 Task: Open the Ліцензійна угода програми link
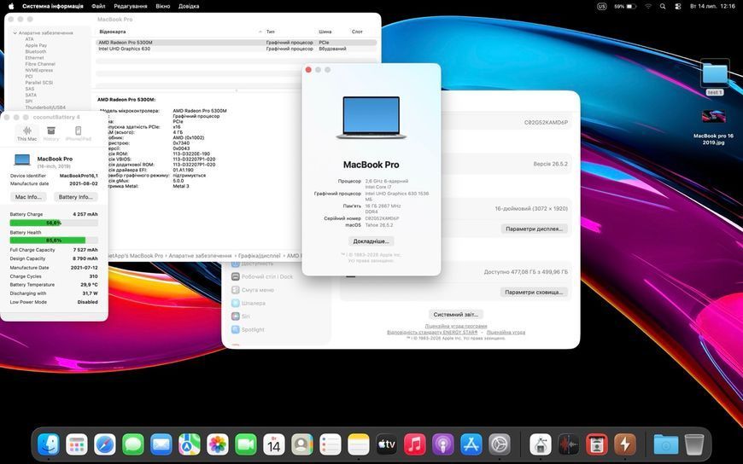[456, 326]
